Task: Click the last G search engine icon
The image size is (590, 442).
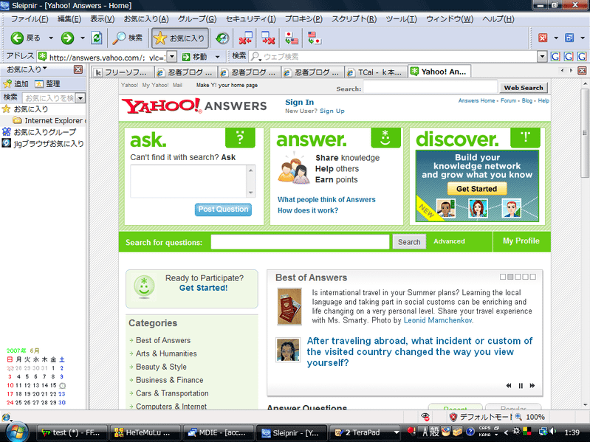Action: [582, 57]
